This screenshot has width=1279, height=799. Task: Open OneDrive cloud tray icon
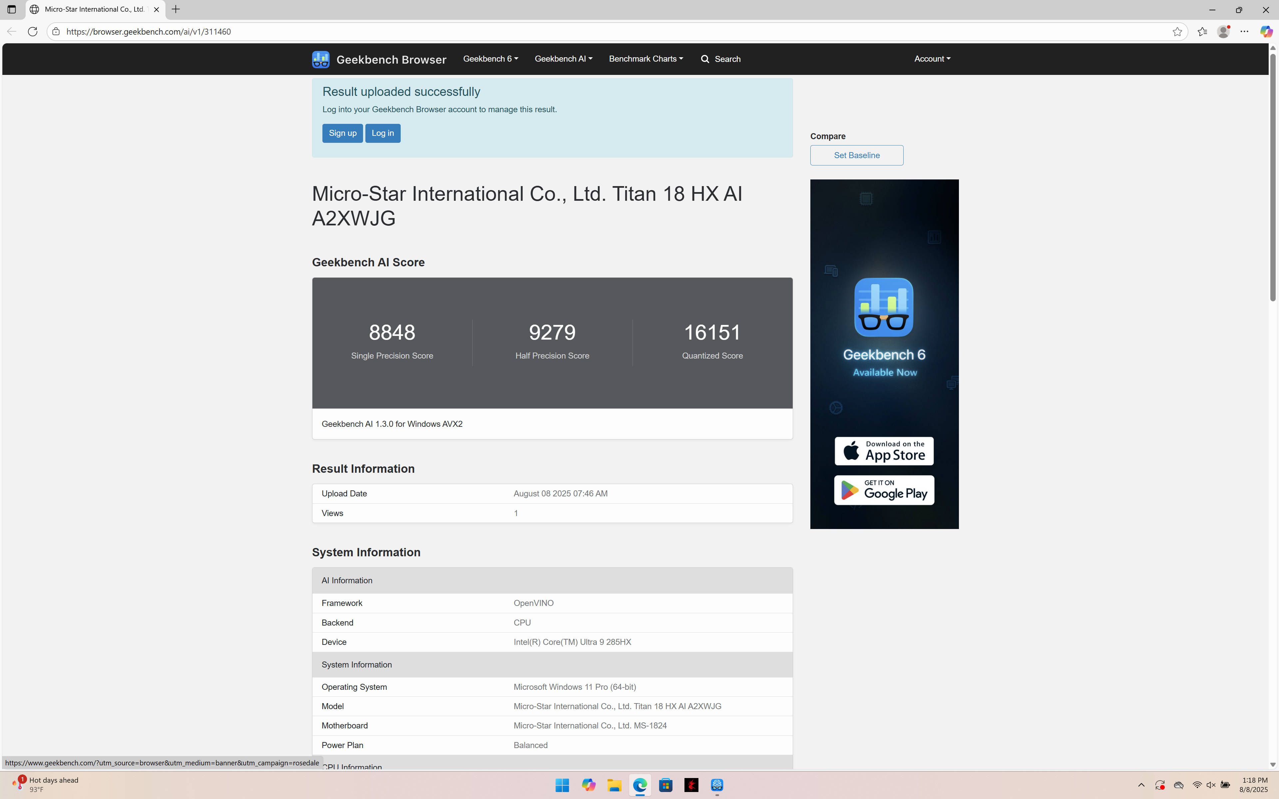tap(1179, 785)
